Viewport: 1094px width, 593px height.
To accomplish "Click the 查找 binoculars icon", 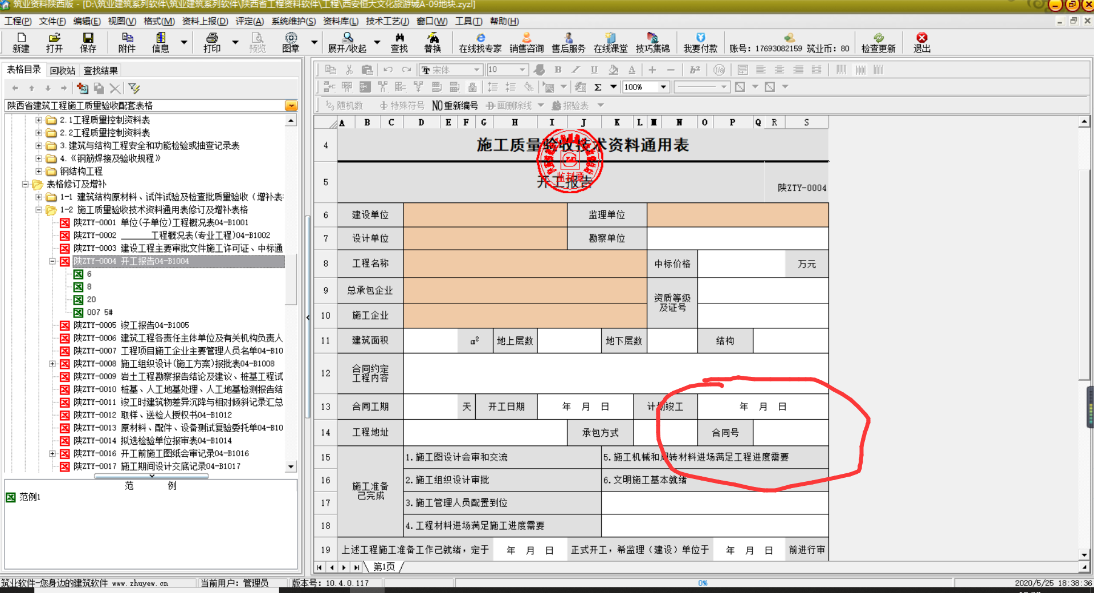I will (399, 42).
